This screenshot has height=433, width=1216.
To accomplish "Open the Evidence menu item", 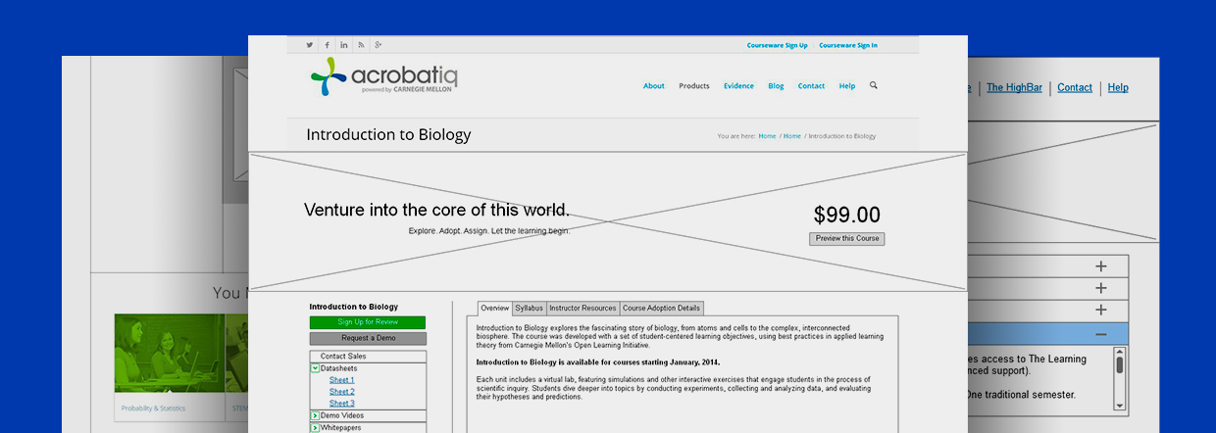I will click(739, 86).
